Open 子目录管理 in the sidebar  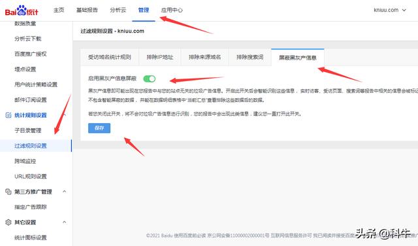click(x=28, y=130)
